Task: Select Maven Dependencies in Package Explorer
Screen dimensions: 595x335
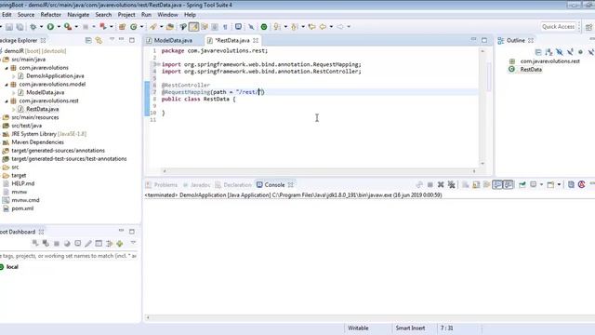Action: pyautogui.click(x=37, y=142)
